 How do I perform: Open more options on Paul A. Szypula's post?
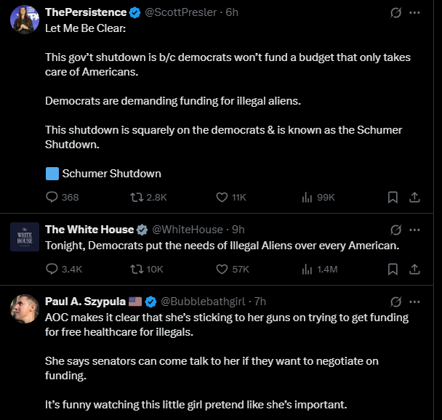415,301
